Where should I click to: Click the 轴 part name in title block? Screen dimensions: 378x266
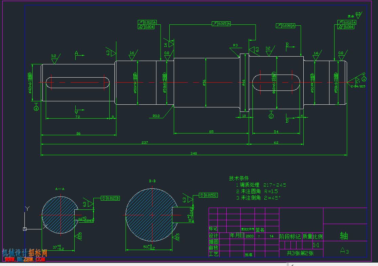(344, 236)
